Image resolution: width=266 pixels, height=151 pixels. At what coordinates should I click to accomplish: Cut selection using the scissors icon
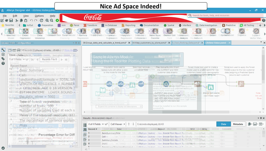16,20
